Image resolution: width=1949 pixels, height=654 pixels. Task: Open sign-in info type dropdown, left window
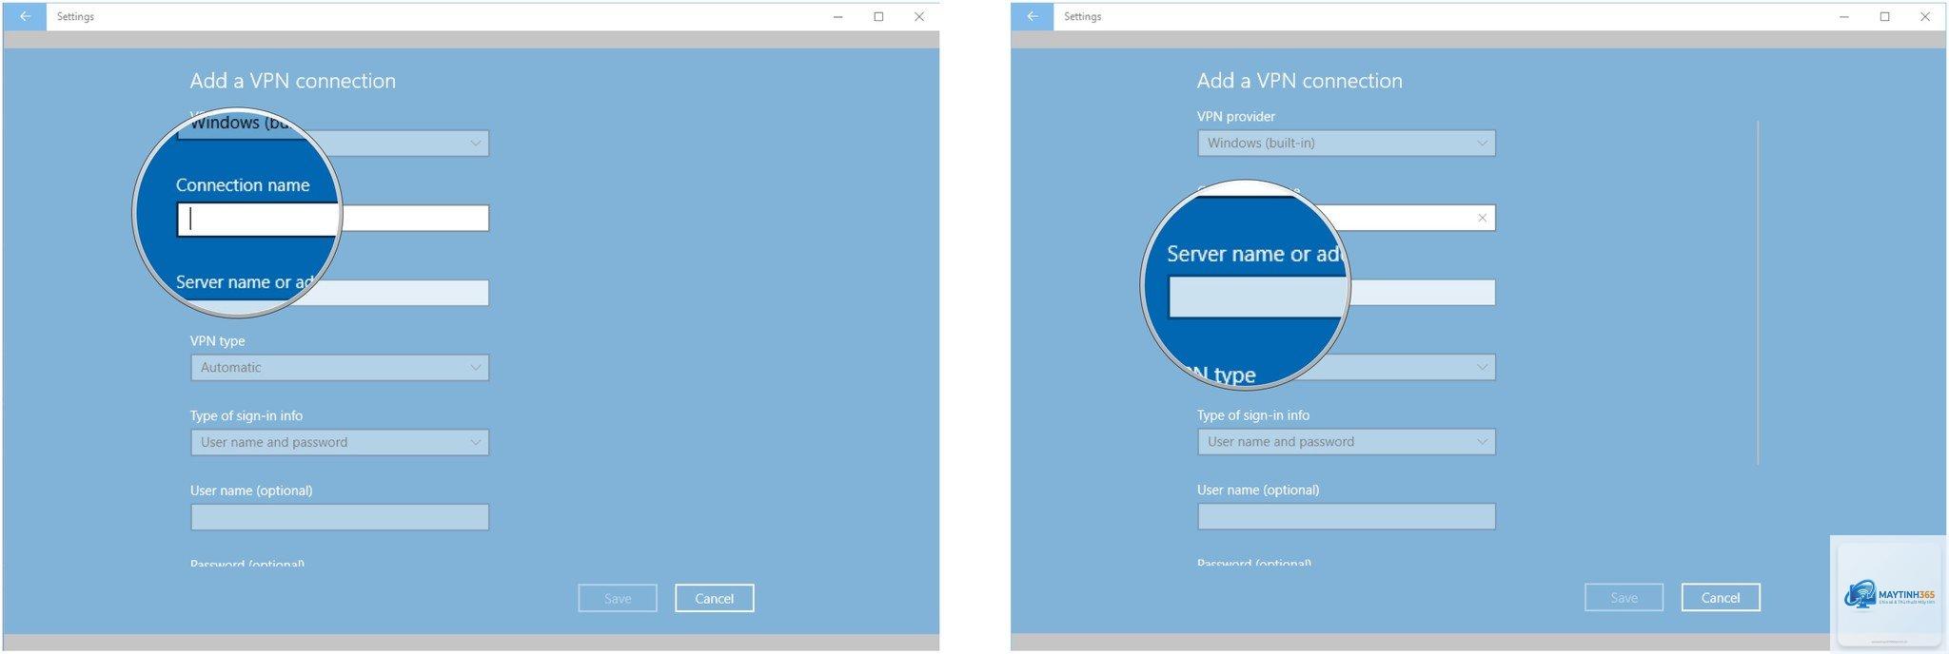point(340,442)
